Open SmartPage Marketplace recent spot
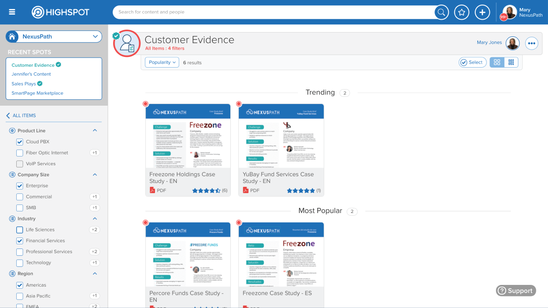 pyautogui.click(x=37, y=93)
